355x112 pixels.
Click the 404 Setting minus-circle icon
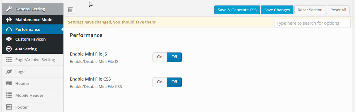click(9, 49)
